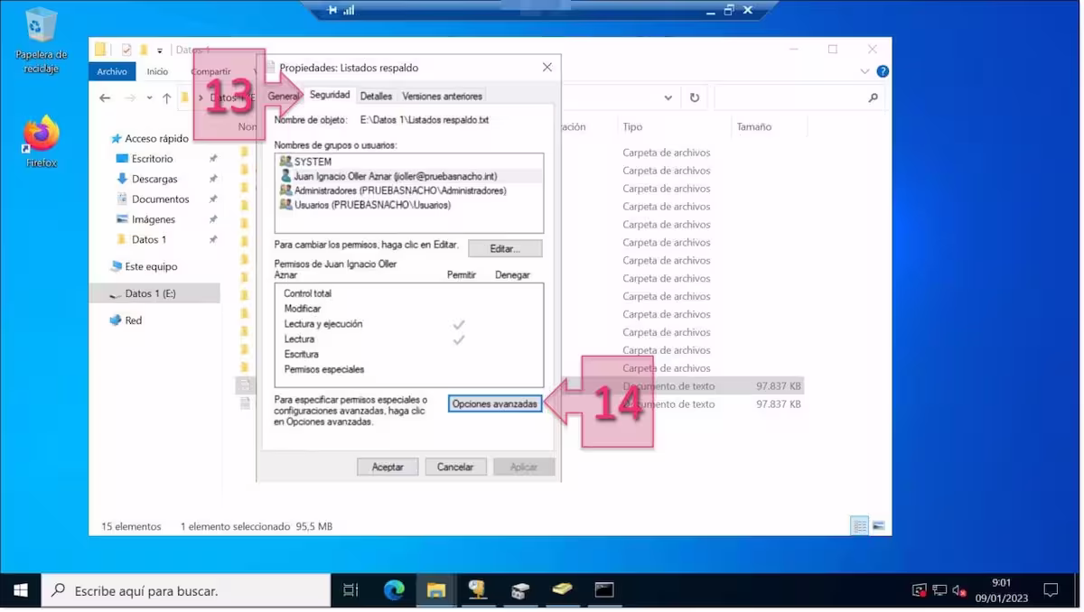Click the new folder quick access icon
Image resolution: width=1084 pixels, height=612 pixels.
[x=144, y=50]
